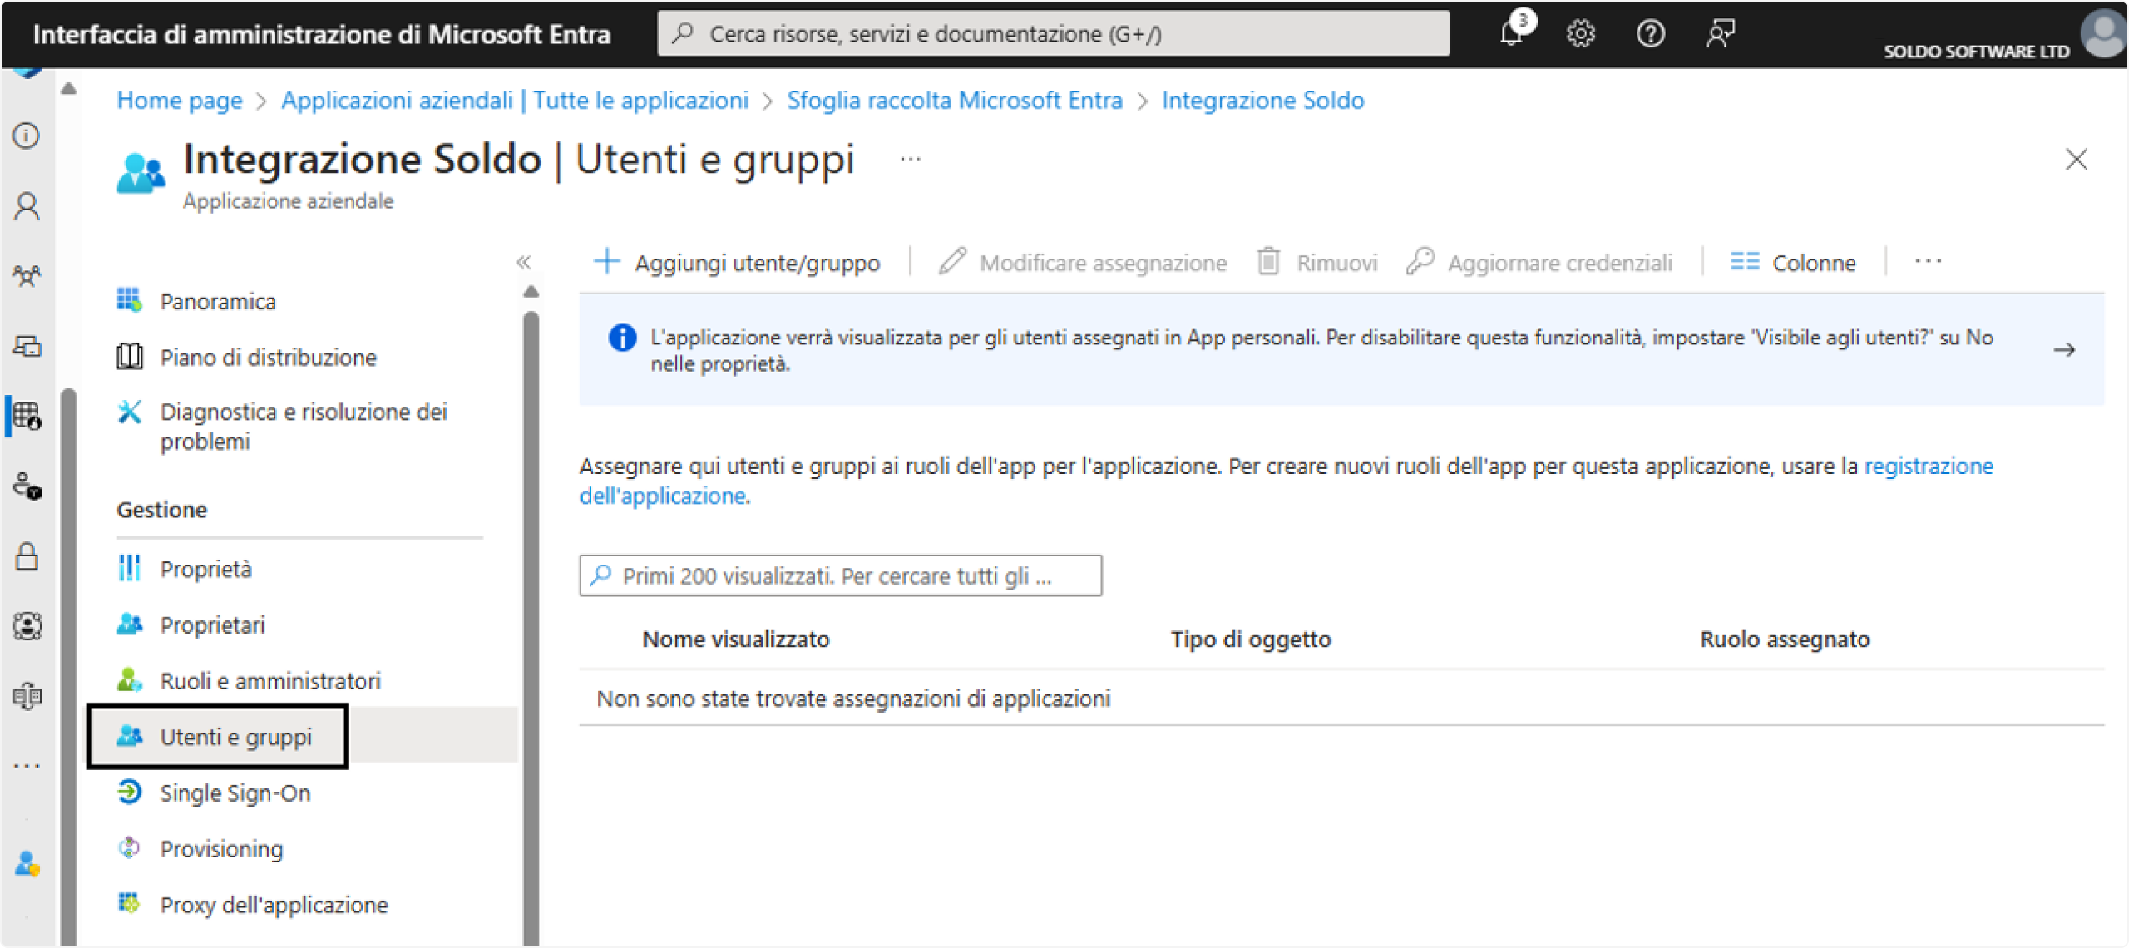Open the settings gear icon
This screenshot has width=2129, height=948.
[1580, 33]
